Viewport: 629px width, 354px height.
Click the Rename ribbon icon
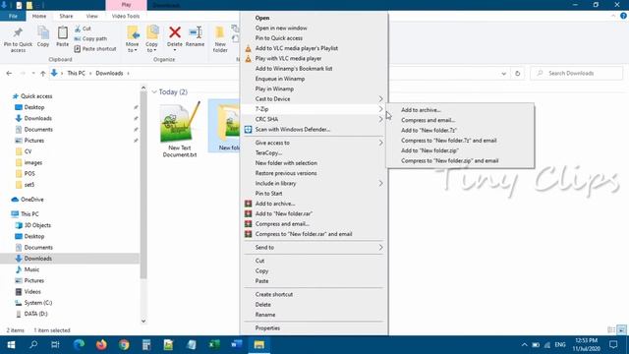tap(195, 36)
